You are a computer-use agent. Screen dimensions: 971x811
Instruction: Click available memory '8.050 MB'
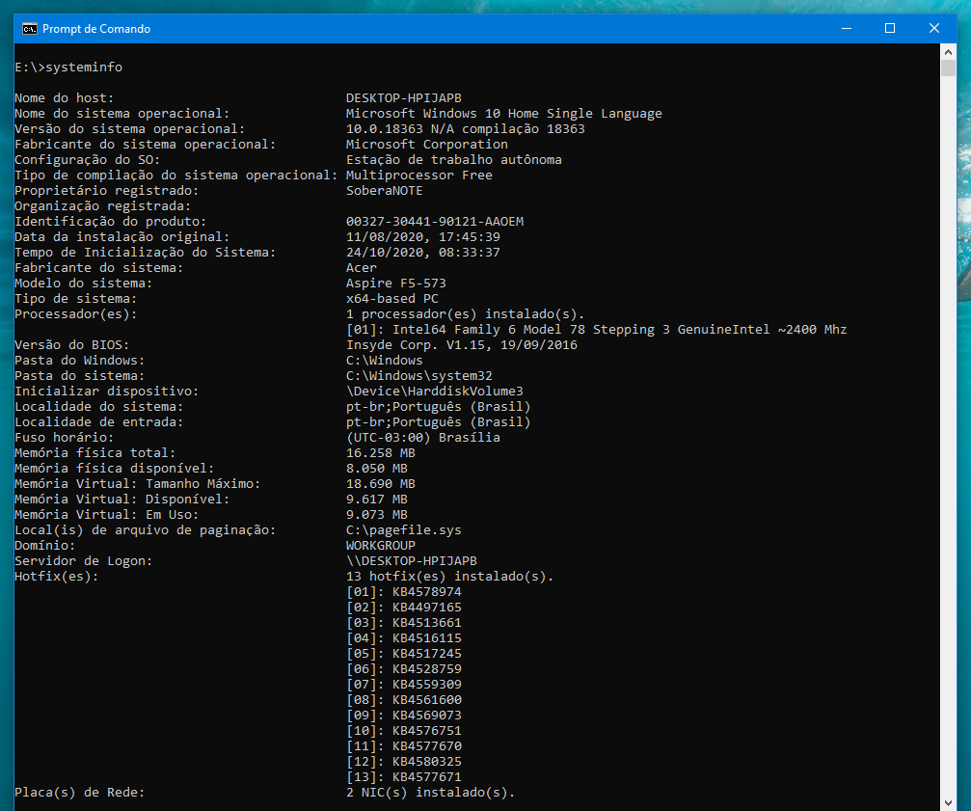tap(376, 469)
